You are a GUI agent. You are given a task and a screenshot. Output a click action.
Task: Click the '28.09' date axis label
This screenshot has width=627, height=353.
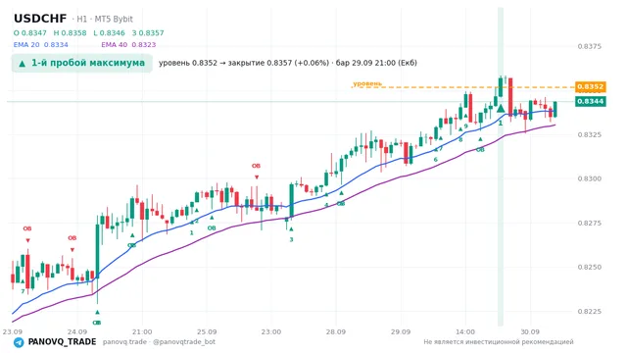tap(335, 331)
